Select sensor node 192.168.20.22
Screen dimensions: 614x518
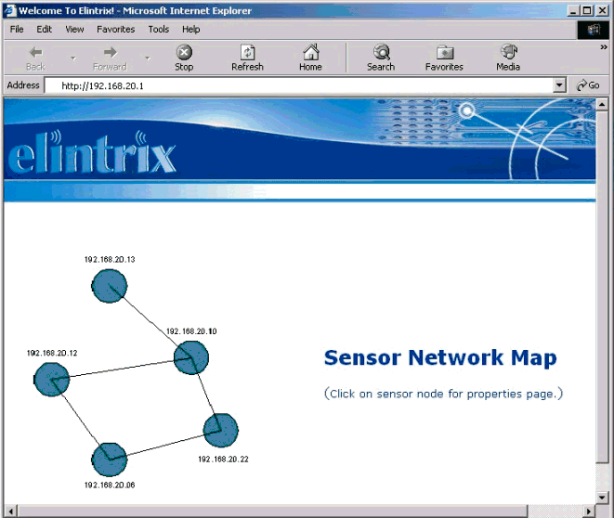point(220,430)
